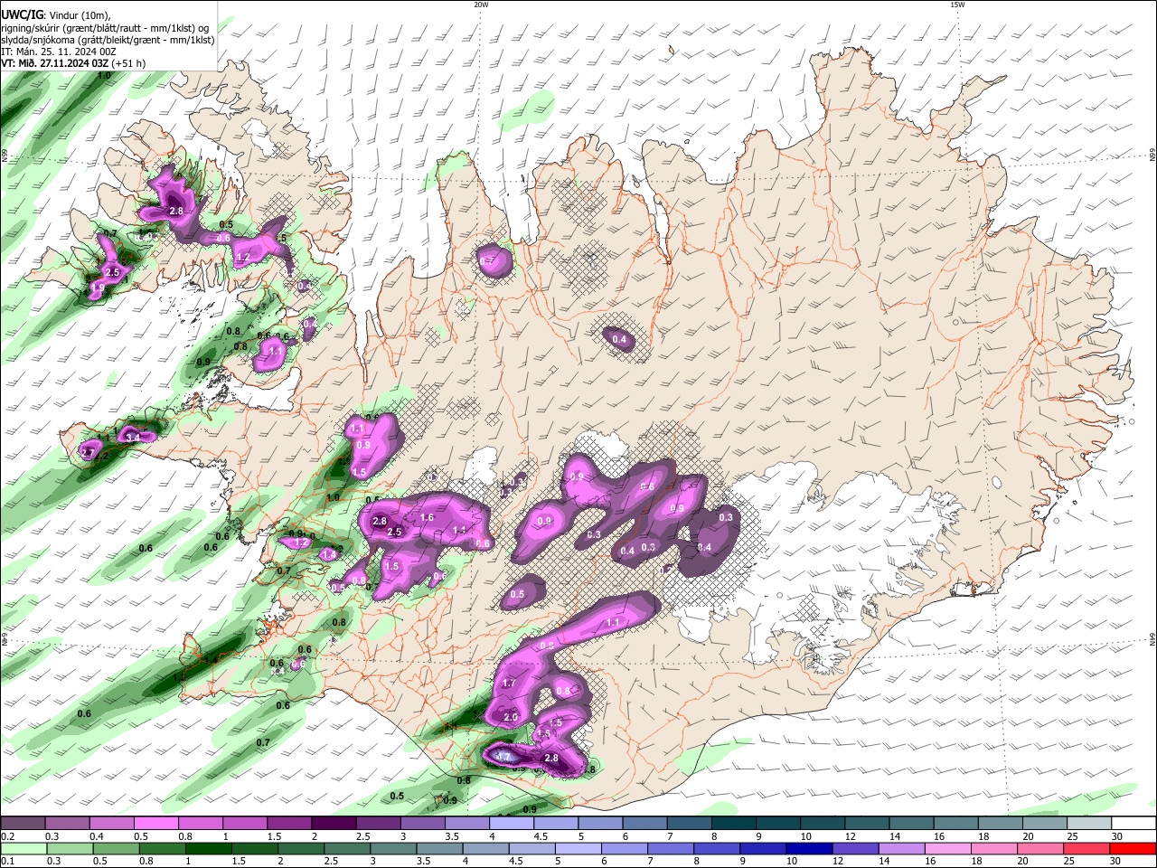The image size is (1157, 868).
Task: Click the '15W' longitude label at the top edge
Action: pyautogui.click(x=957, y=5)
